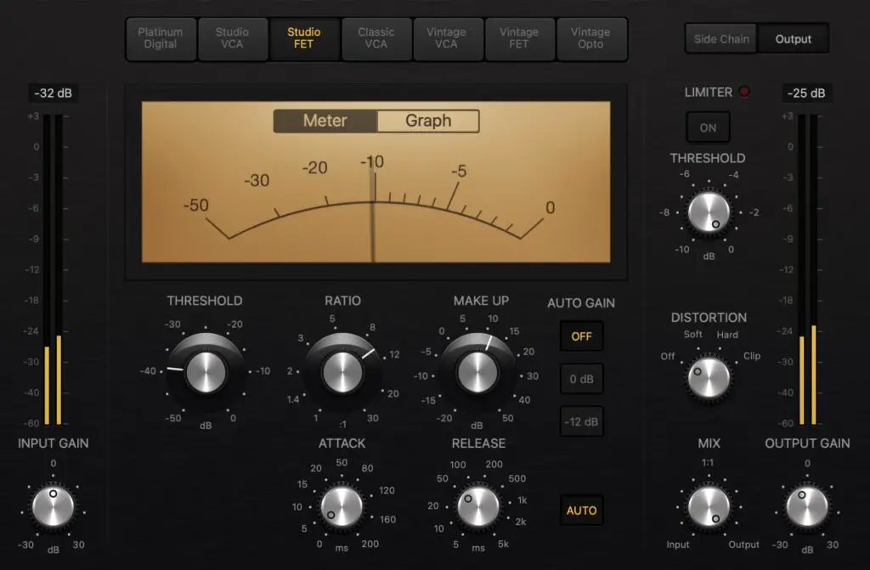This screenshot has width=870, height=570.
Task: Switch the display to Meter mode
Action: [x=324, y=121]
